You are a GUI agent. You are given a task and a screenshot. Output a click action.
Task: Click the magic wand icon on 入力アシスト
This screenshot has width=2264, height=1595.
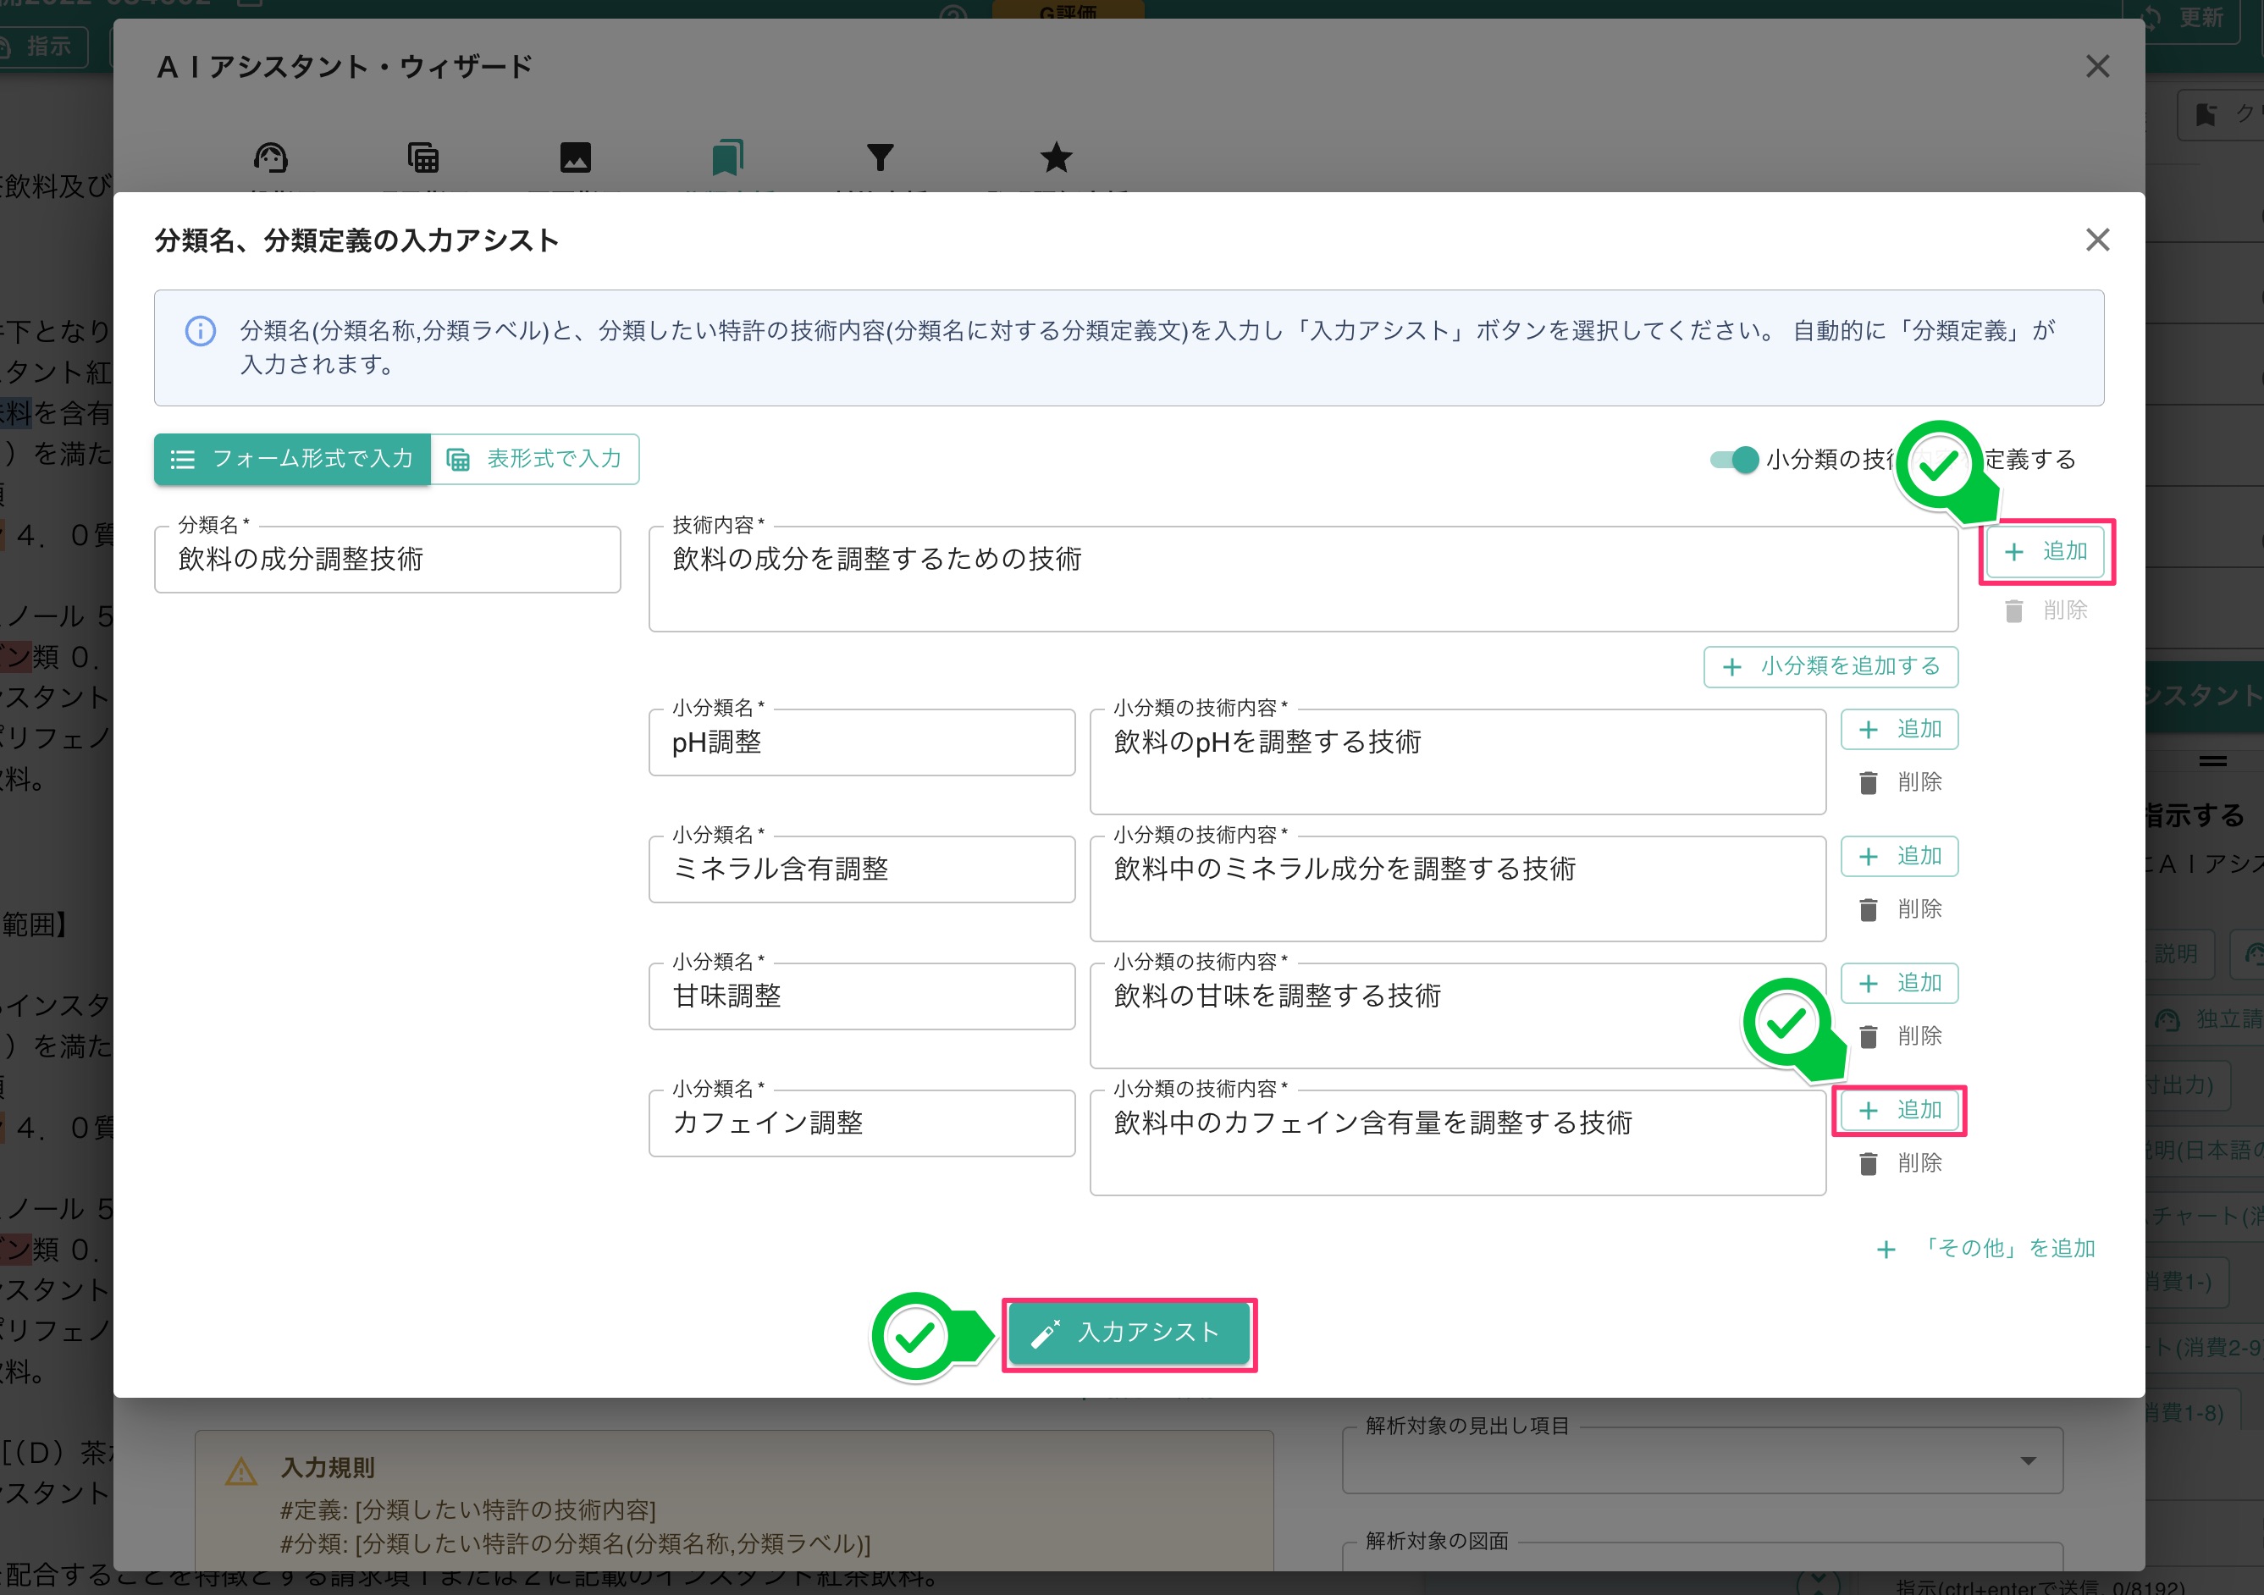(1047, 1332)
